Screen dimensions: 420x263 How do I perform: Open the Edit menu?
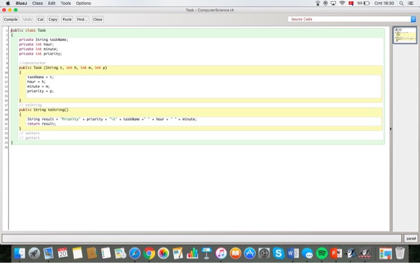point(52,3)
